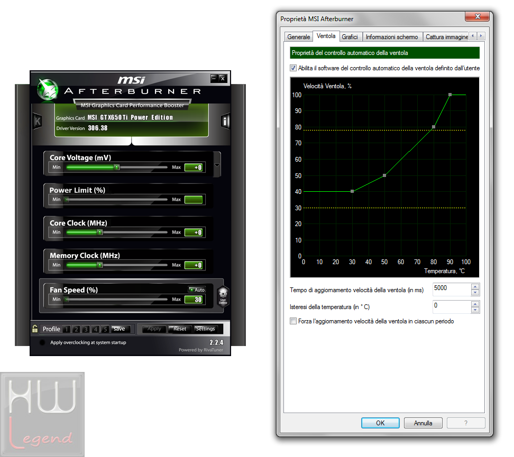Close the Afterburner skin window
This screenshot has height=457, width=514.
223,78
